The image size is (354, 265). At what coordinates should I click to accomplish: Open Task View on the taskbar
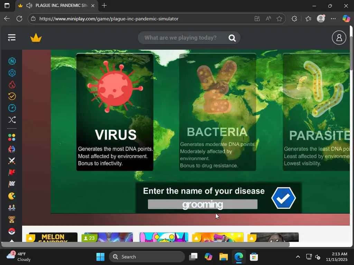[193, 257]
